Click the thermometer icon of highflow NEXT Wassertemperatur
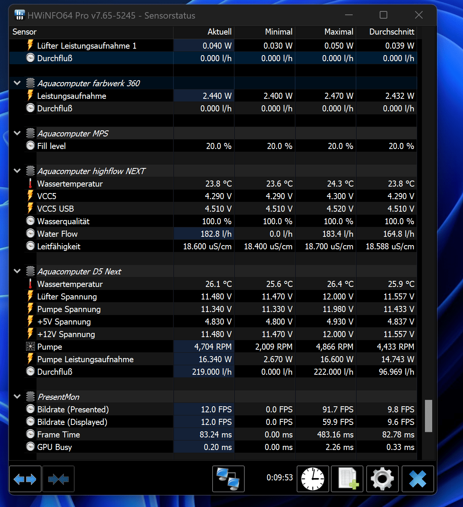Viewport: 463px width, 507px height. tap(30, 184)
